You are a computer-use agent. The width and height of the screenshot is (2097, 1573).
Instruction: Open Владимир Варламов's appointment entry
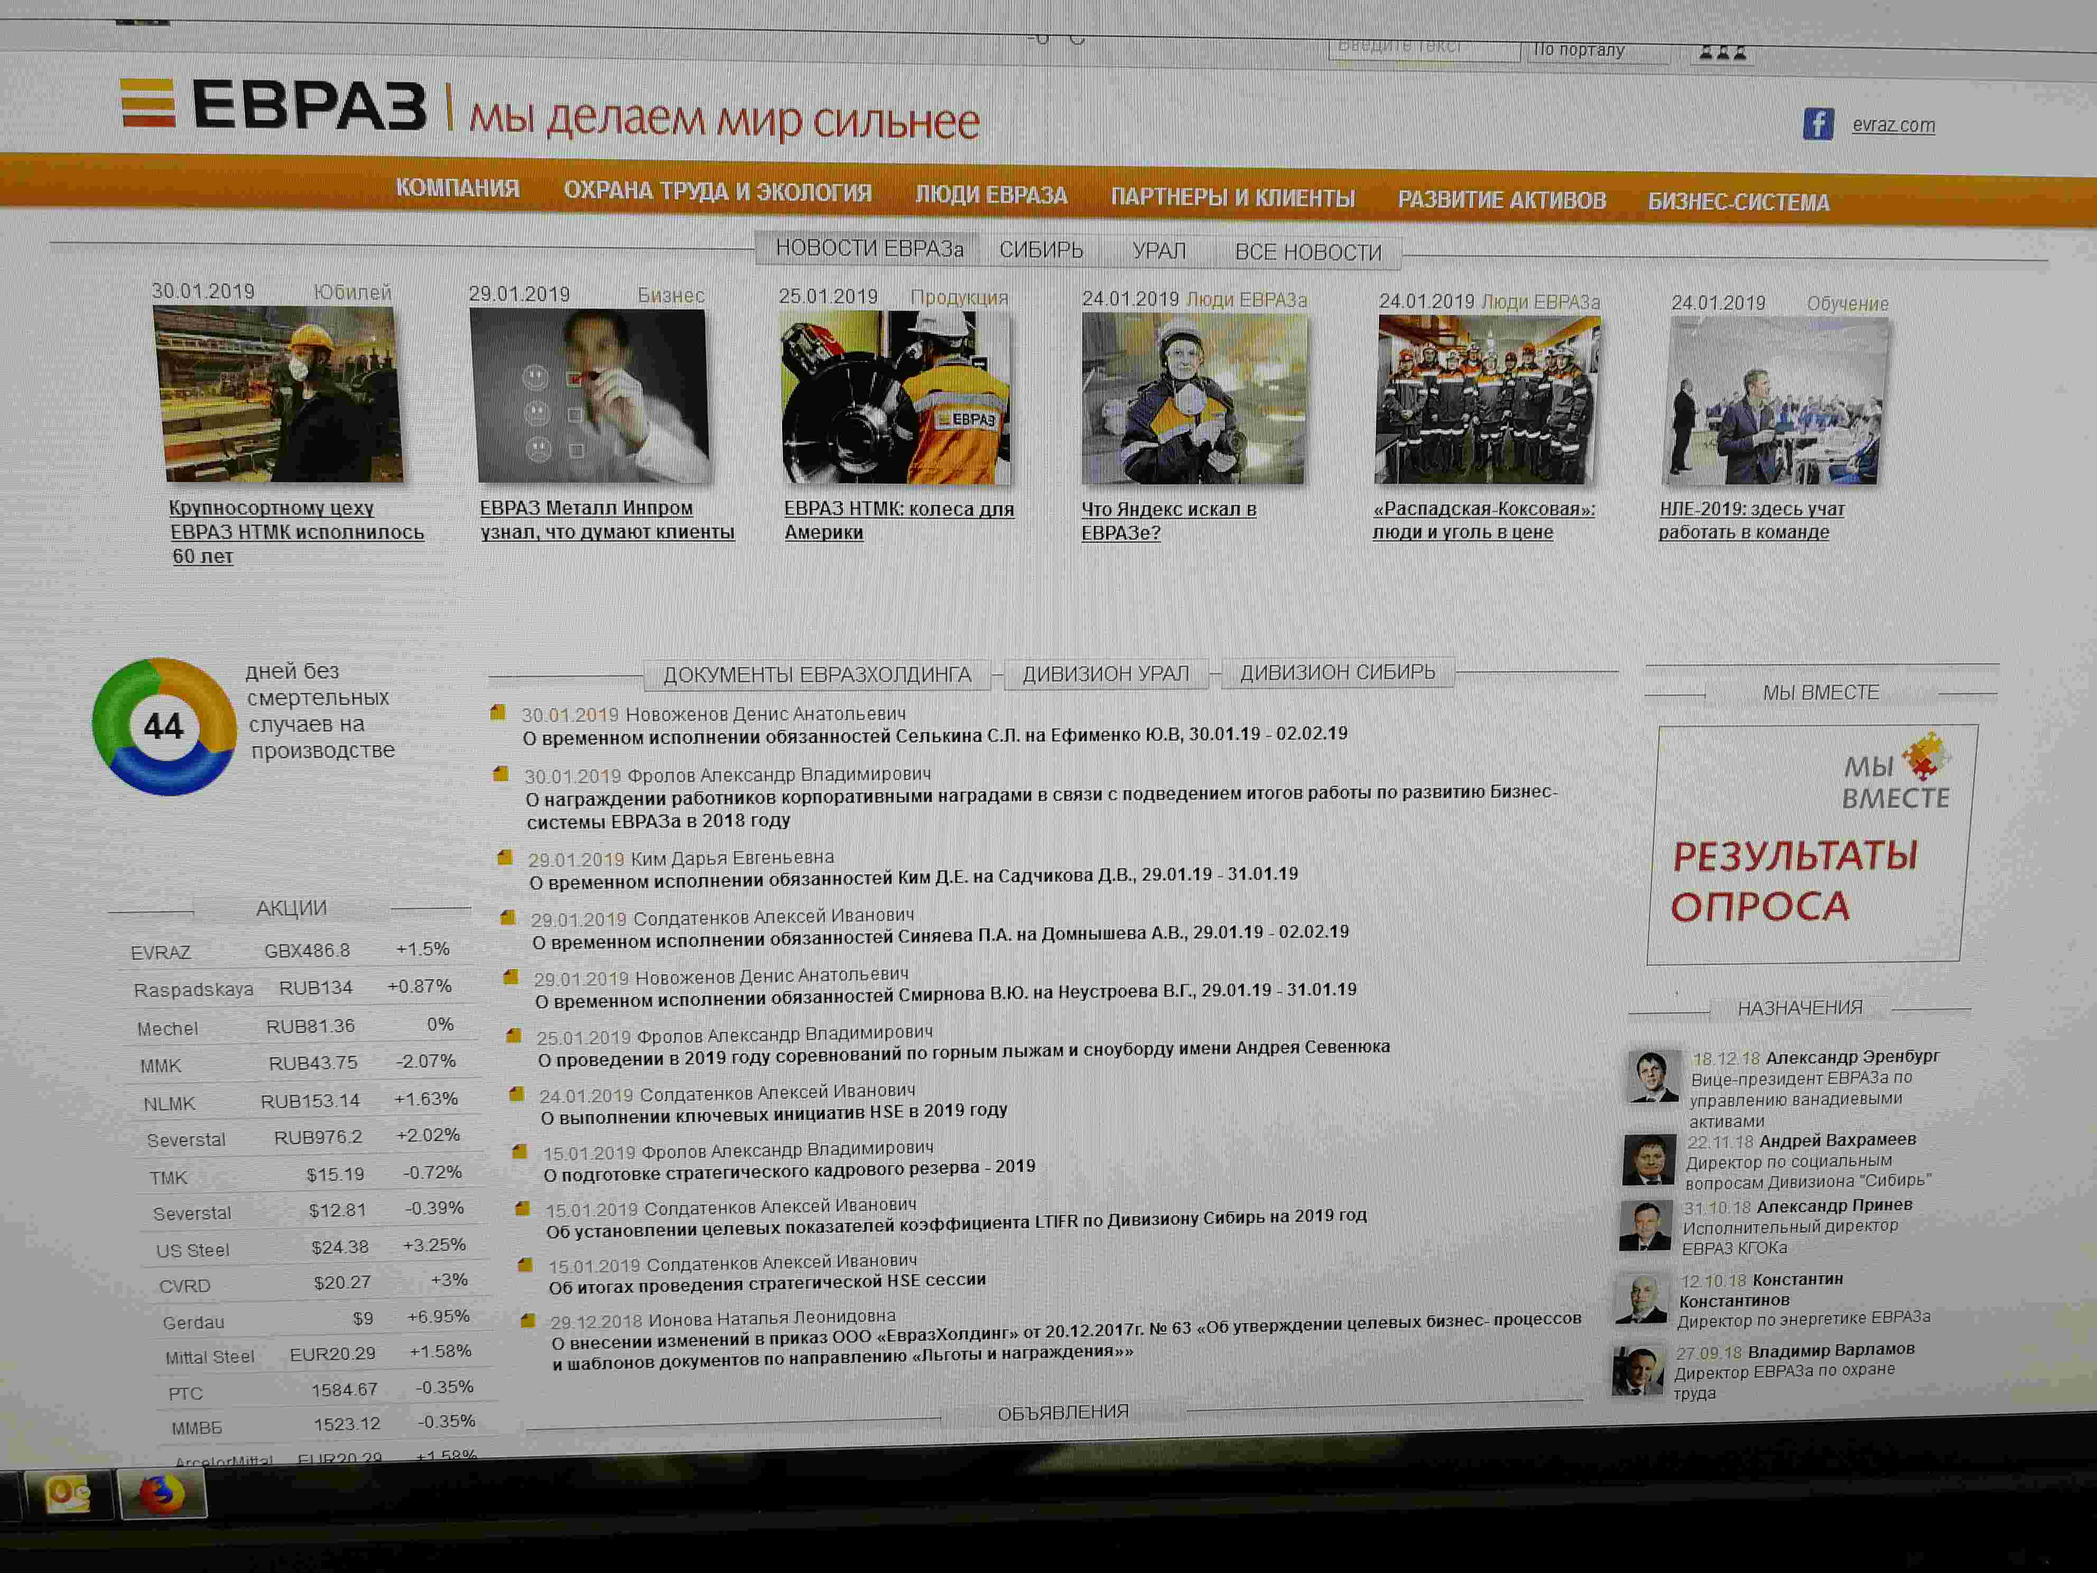click(x=1794, y=1371)
